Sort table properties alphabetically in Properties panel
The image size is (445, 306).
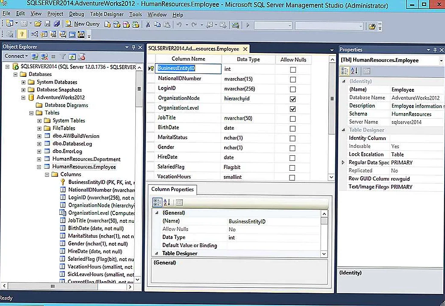click(x=354, y=71)
